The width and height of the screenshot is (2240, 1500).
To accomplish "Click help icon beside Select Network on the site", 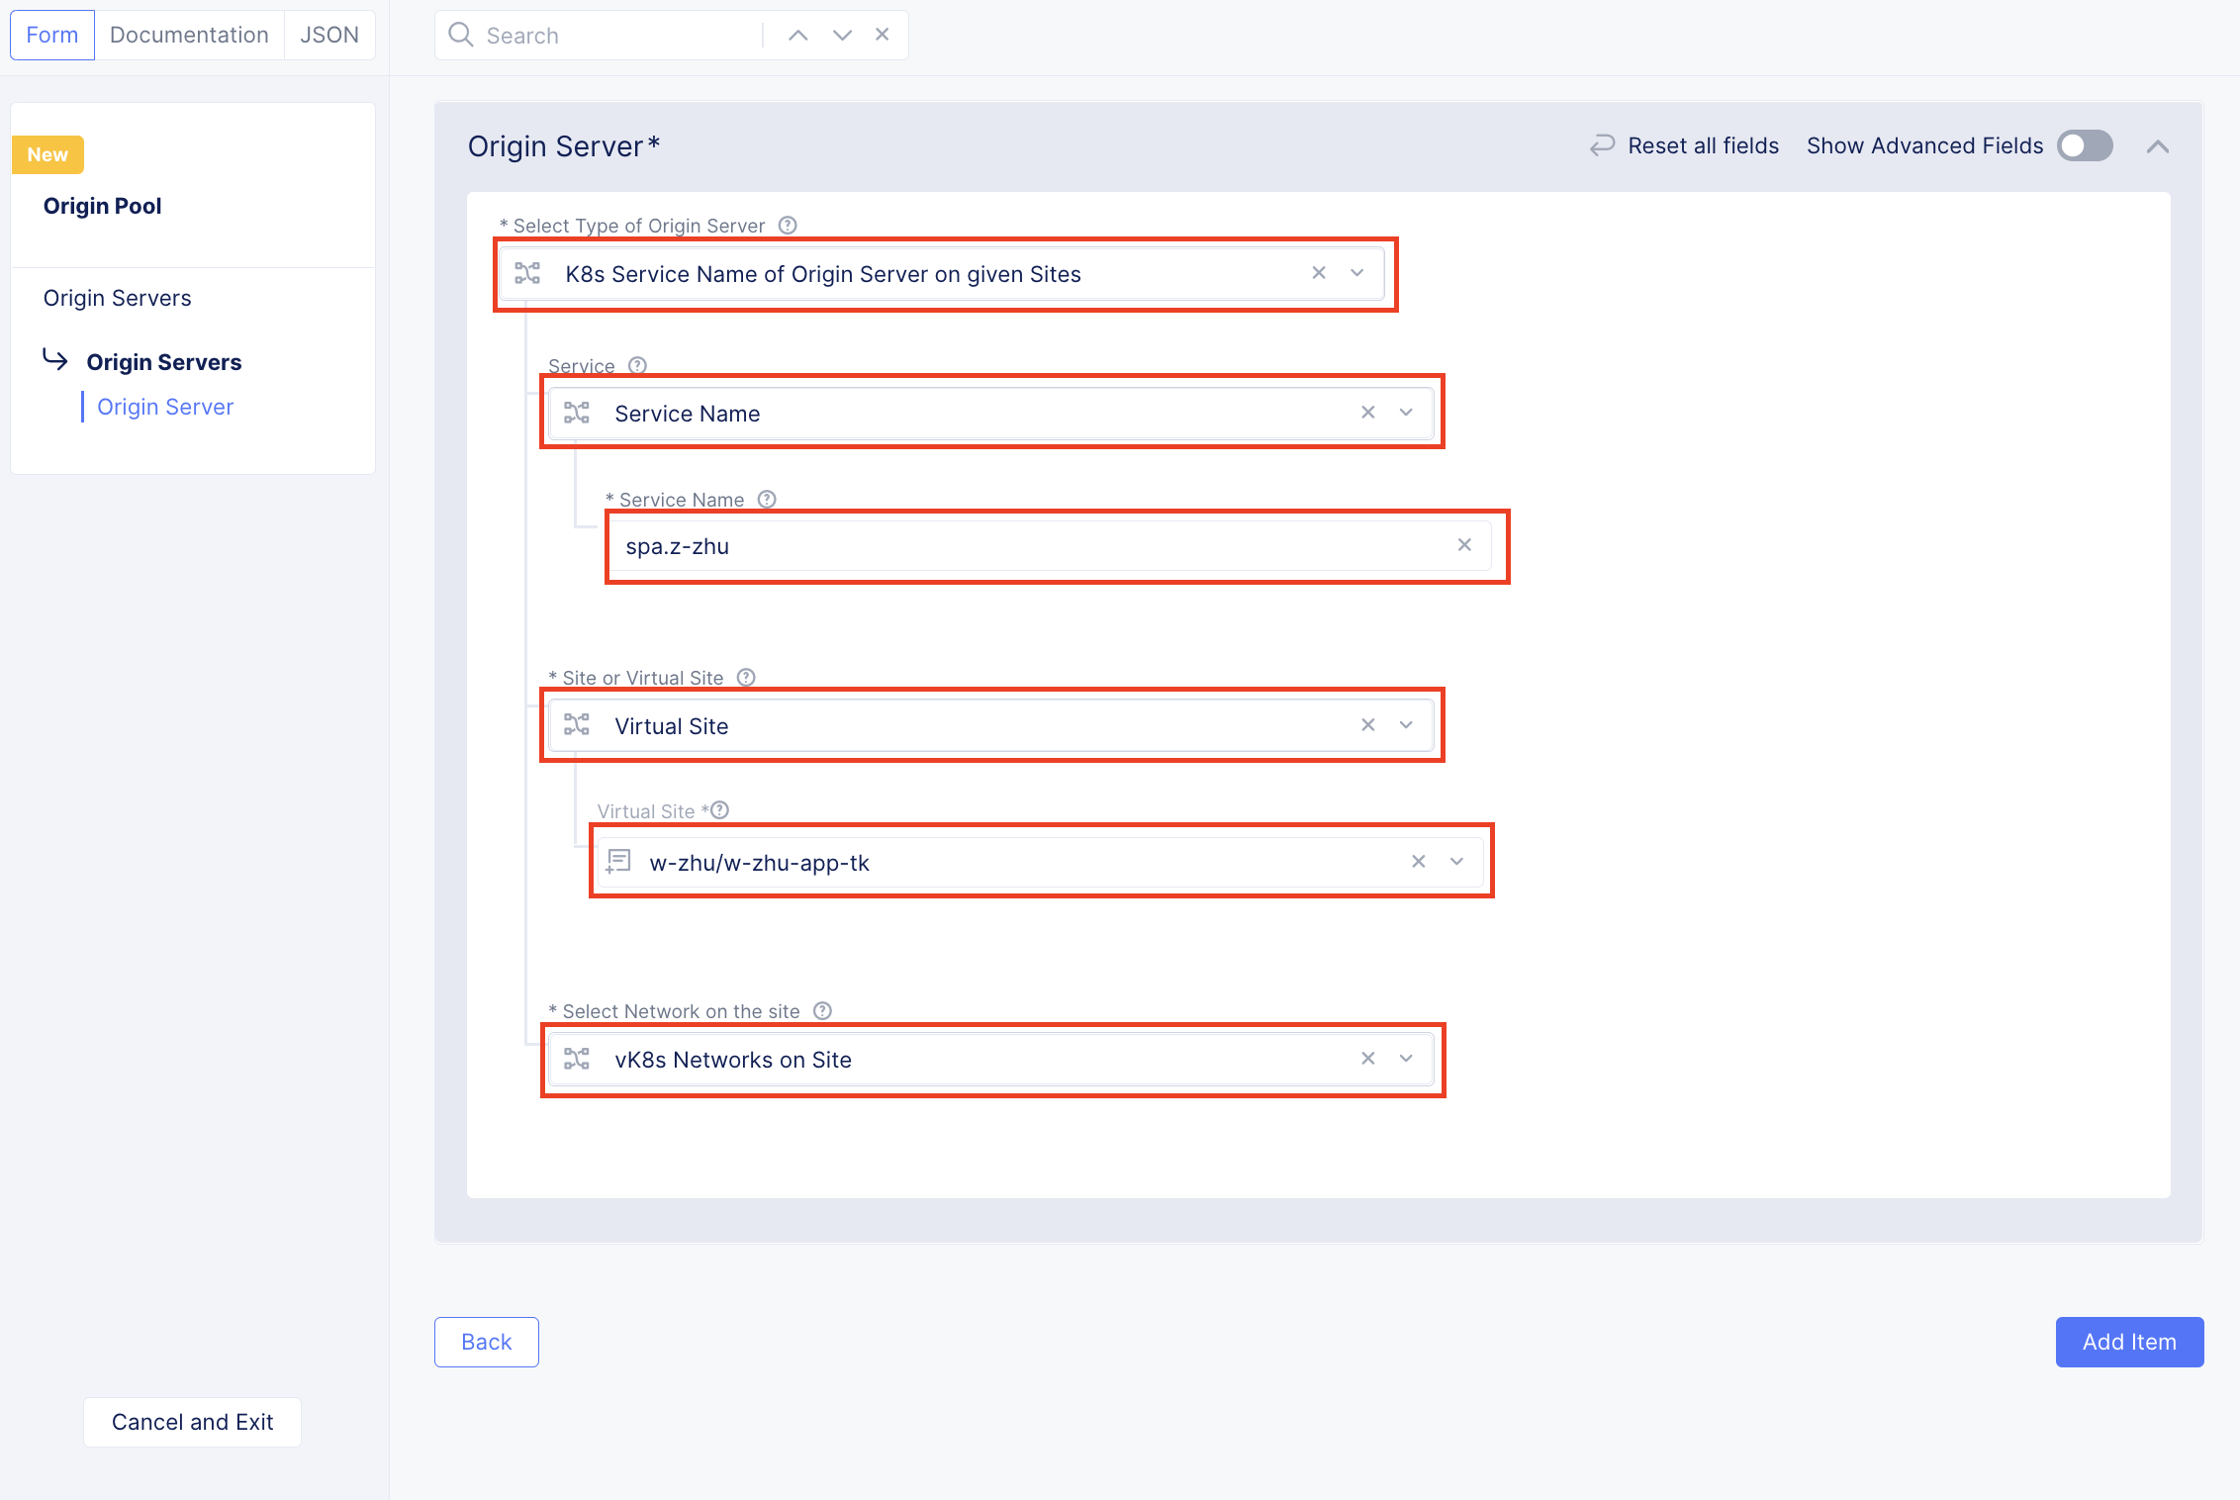I will point(822,1011).
